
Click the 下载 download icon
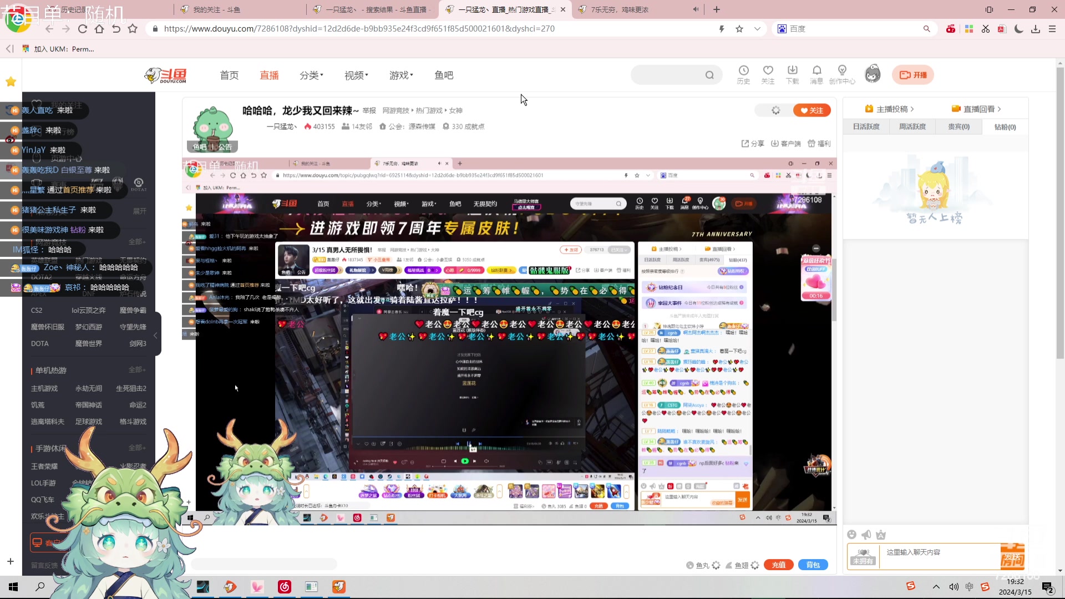click(793, 75)
